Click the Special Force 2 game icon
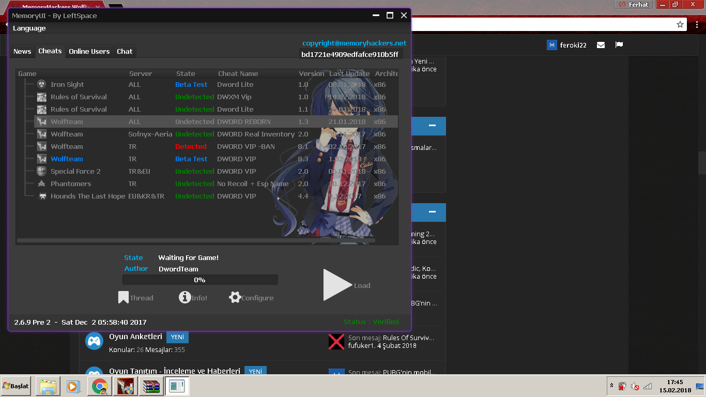This screenshot has width=706, height=397. click(42, 171)
